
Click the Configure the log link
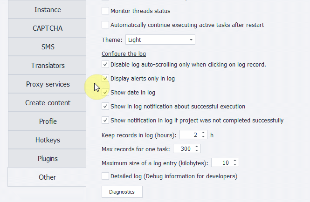124,54
